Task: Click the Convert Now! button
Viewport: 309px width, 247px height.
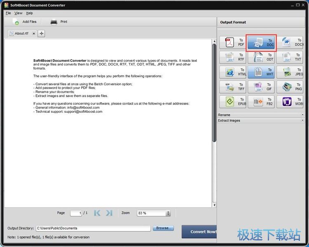Action: [x=199, y=232]
